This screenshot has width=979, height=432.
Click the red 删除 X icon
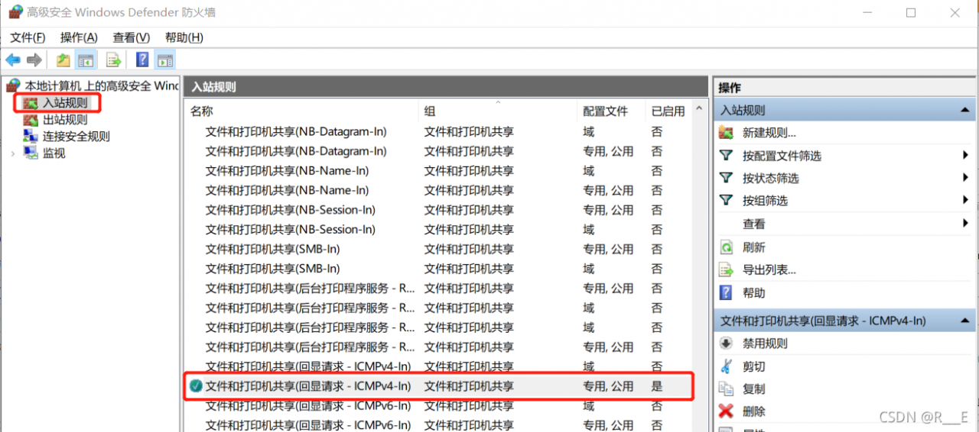pos(727,411)
